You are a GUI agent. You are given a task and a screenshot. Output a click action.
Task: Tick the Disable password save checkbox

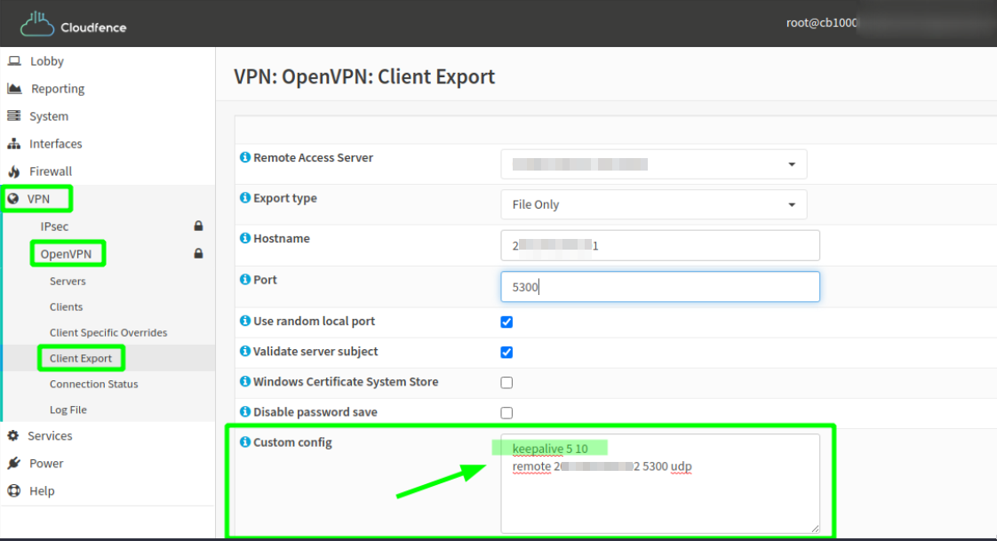coord(506,412)
